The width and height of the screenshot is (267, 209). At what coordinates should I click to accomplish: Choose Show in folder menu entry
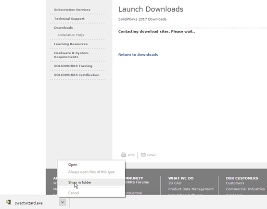point(91,182)
